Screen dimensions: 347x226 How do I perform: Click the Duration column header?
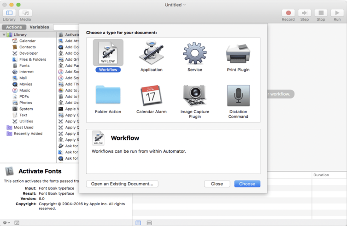(x=321, y=175)
